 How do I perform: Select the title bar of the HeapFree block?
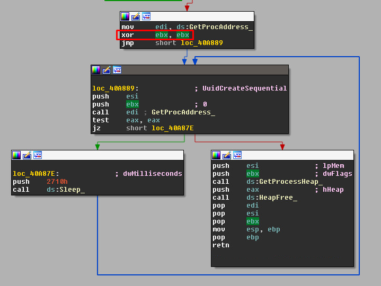[282, 155]
